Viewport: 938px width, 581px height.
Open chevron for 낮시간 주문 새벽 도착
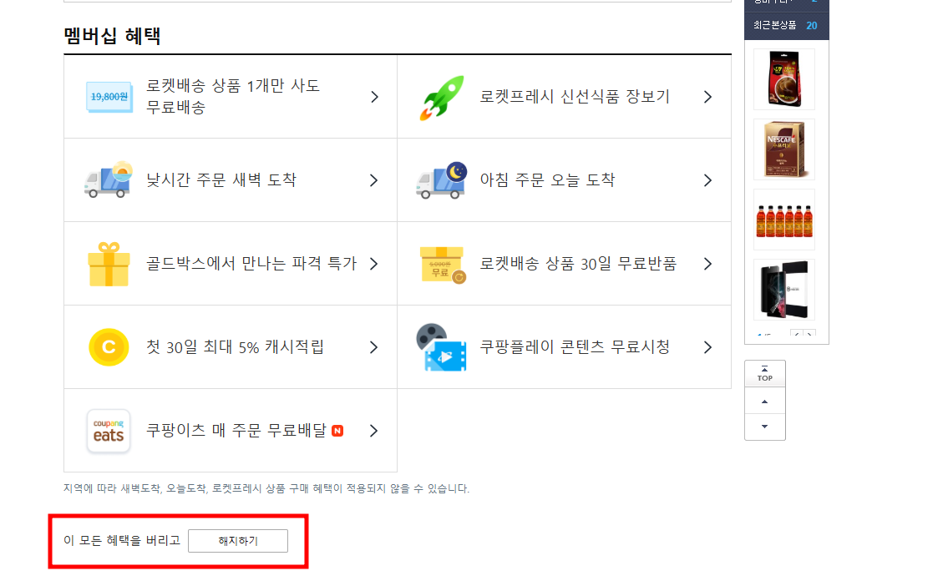point(374,180)
